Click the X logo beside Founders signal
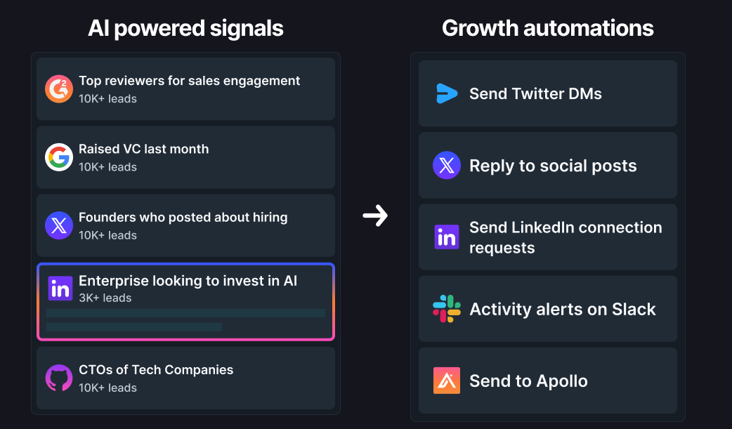The height and width of the screenshot is (429, 732). tap(59, 225)
